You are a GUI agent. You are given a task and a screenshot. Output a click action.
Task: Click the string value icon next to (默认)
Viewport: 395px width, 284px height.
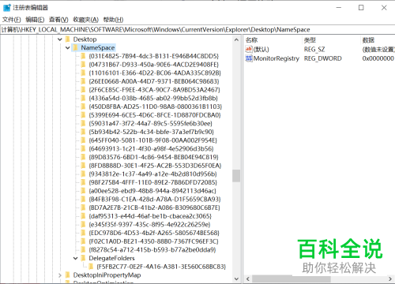[249, 49]
